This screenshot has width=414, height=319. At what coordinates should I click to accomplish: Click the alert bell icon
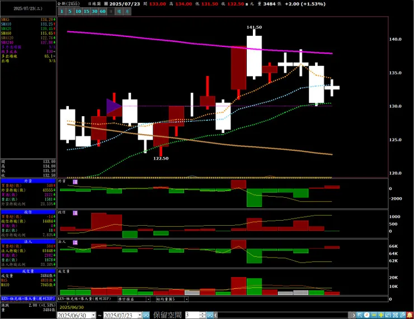tap(410, 315)
